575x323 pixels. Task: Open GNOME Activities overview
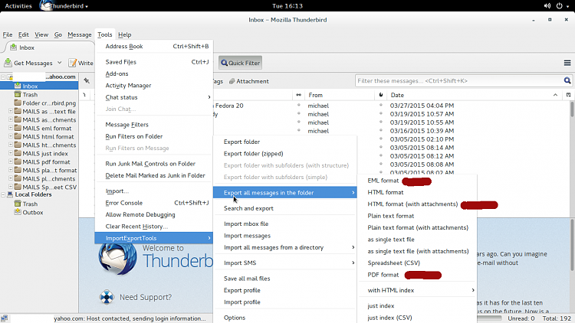click(18, 6)
